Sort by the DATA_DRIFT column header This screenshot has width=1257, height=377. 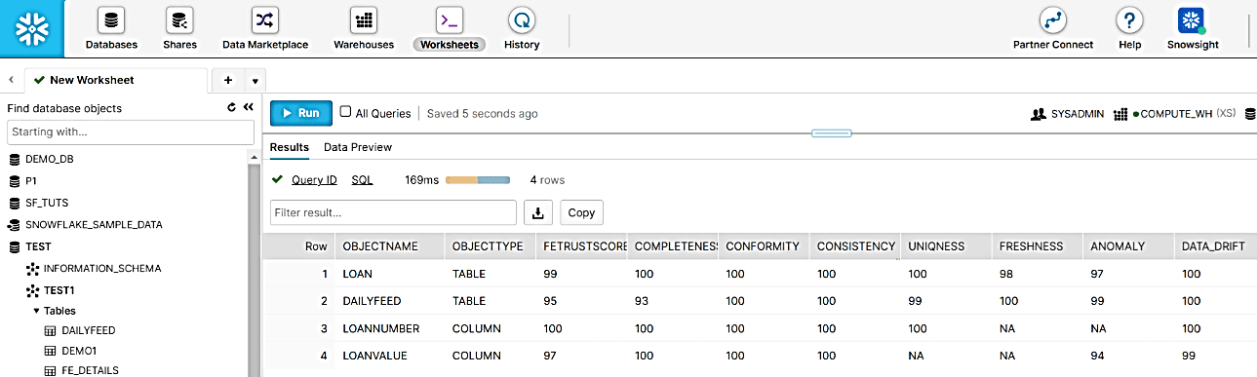point(1215,246)
